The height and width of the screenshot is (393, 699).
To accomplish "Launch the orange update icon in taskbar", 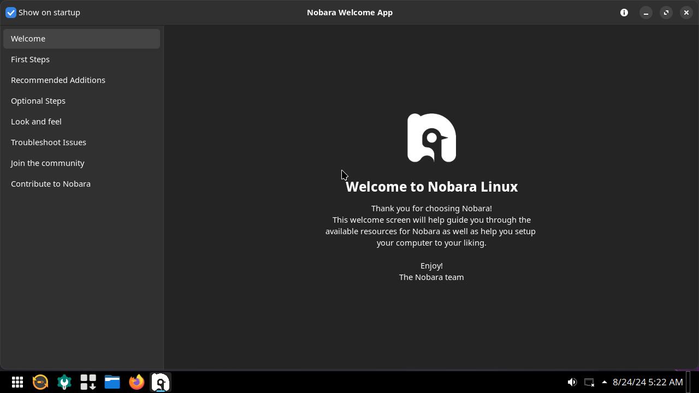I will click(40, 382).
